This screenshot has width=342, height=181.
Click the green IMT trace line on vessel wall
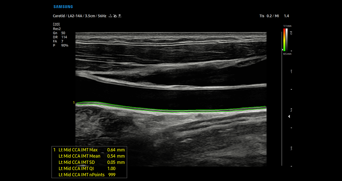click(x=171, y=110)
